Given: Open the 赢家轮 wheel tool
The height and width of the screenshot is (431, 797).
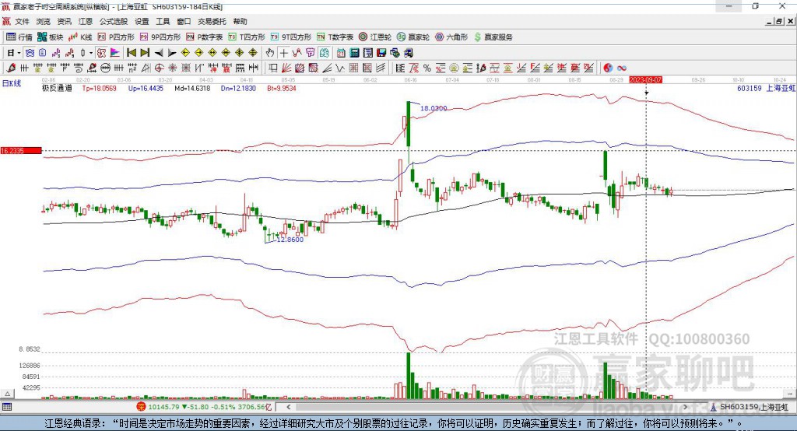Looking at the screenshot, I should [x=413, y=37].
